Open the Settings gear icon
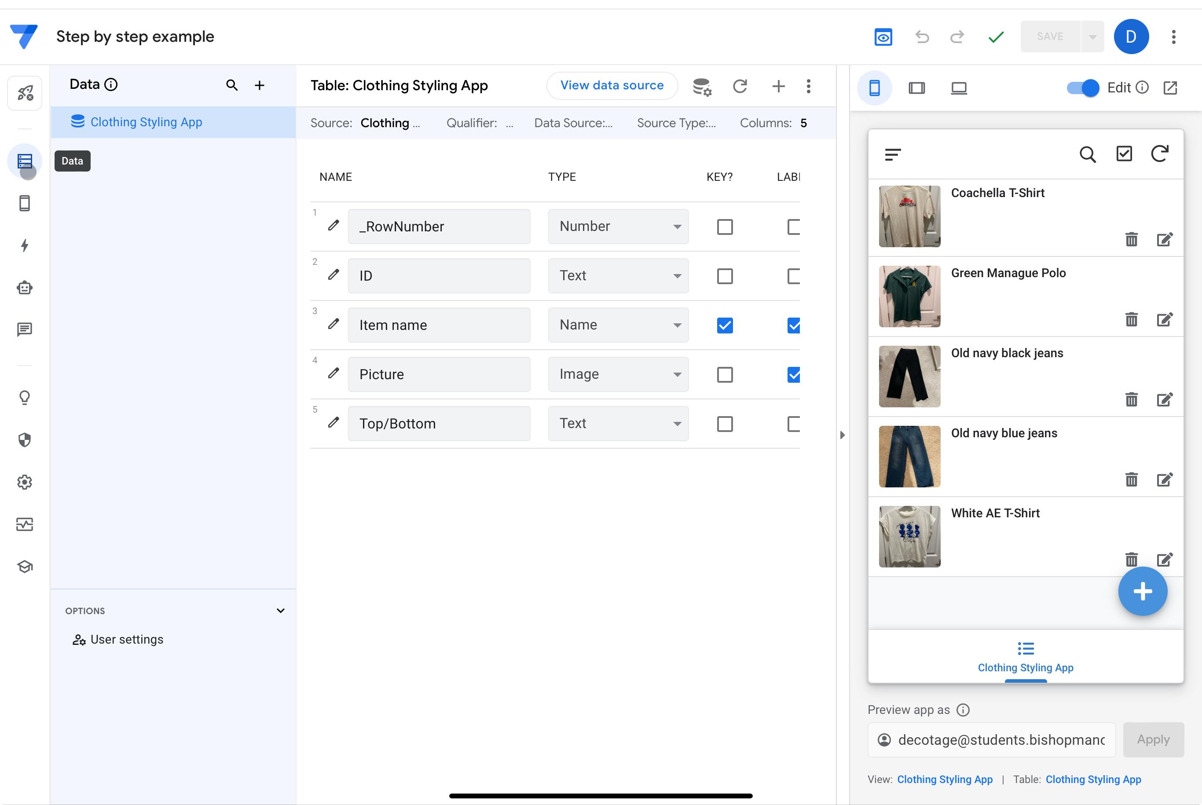The height and width of the screenshot is (805, 1202). coord(25,482)
